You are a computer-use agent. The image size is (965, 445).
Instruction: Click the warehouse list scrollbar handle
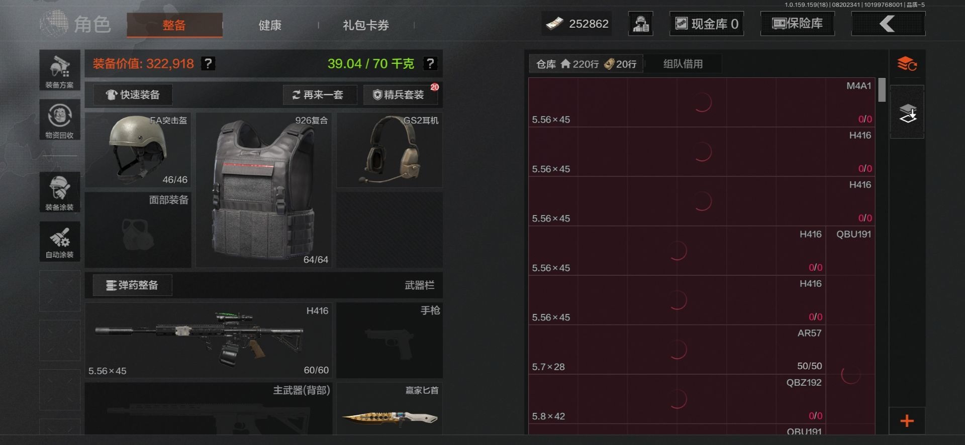[882, 90]
